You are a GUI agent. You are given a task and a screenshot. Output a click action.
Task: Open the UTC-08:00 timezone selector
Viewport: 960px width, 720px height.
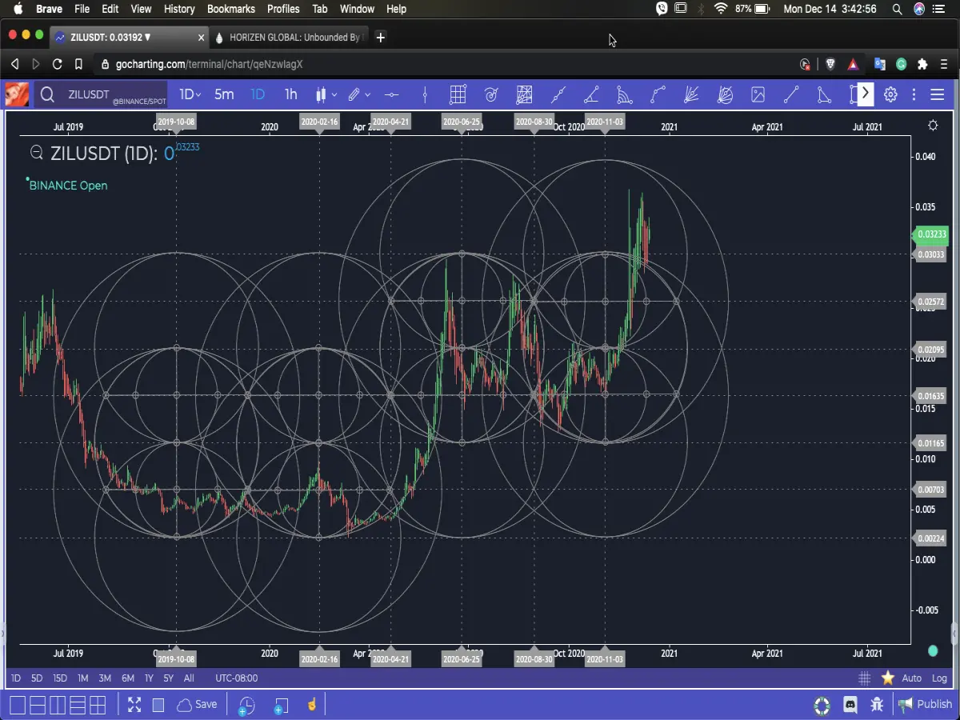click(237, 678)
